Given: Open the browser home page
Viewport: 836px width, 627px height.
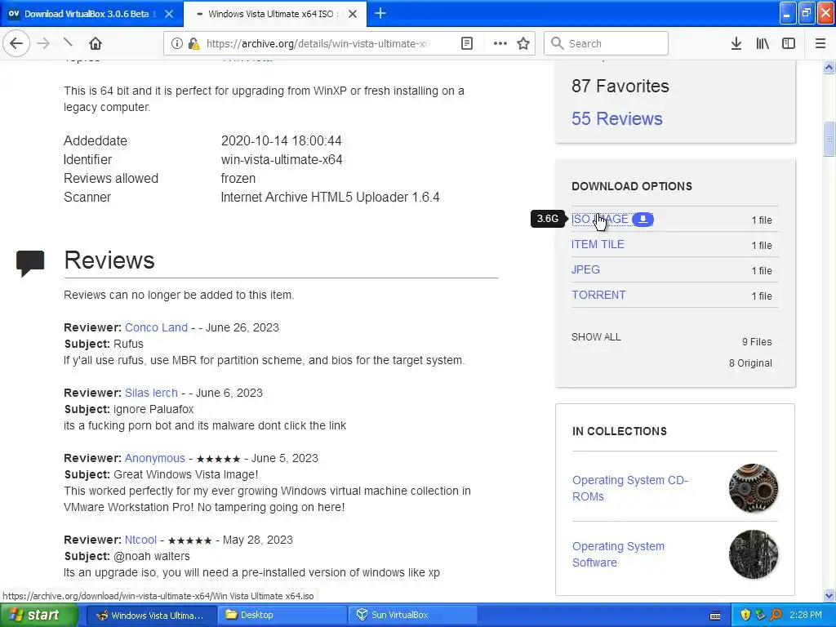Looking at the screenshot, I should pos(95,43).
